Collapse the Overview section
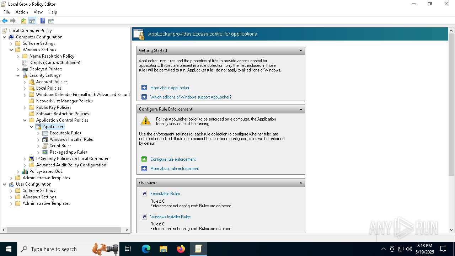The image size is (455, 256). click(x=301, y=183)
